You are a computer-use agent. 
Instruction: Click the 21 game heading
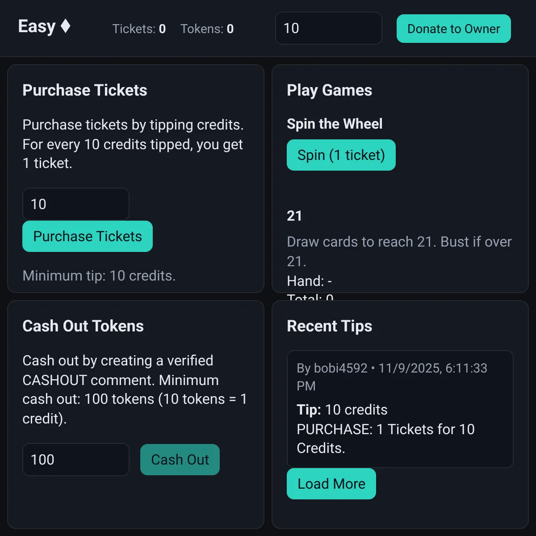[294, 216]
